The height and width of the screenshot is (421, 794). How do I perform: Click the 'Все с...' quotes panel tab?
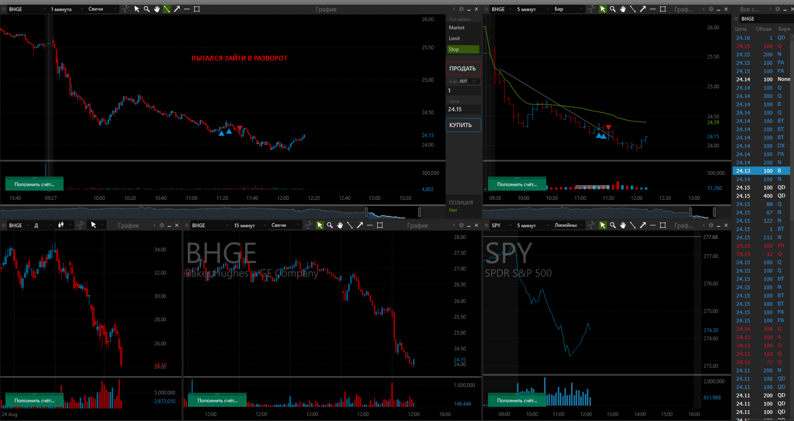click(x=750, y=9)
